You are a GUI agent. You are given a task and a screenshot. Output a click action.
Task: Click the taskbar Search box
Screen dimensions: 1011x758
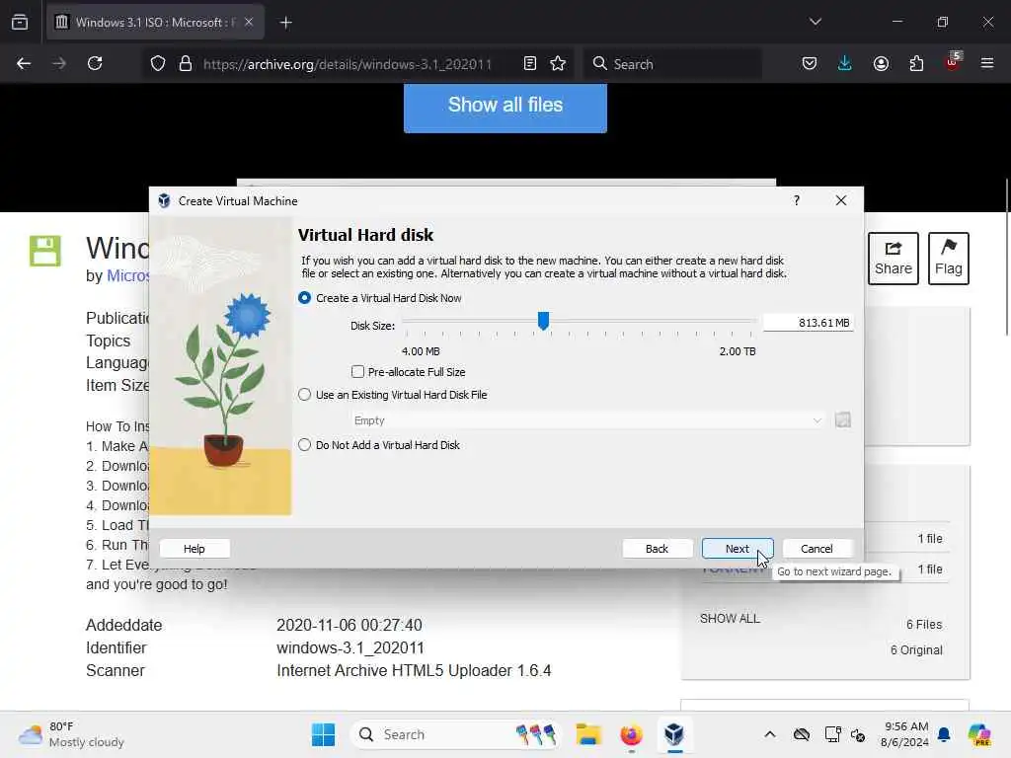tap(455, 734)
